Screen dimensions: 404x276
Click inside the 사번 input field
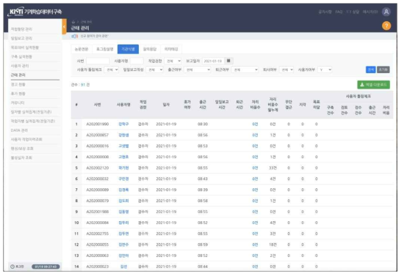tap(98, 61)
